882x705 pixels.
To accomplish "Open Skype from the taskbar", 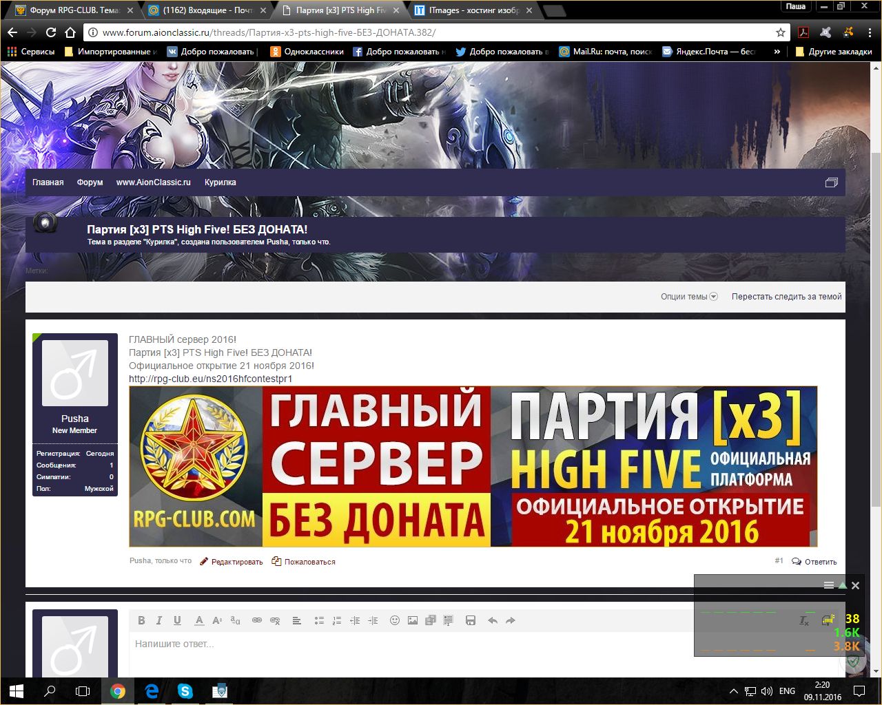I will (185, 691).
